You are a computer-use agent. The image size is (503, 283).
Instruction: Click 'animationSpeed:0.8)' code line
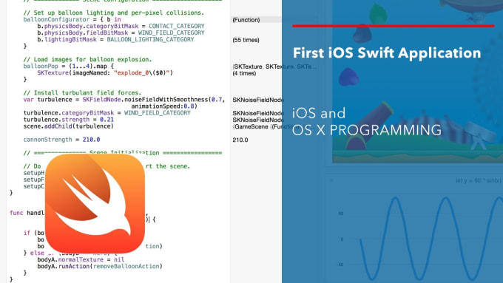click(x=164, y=106)
